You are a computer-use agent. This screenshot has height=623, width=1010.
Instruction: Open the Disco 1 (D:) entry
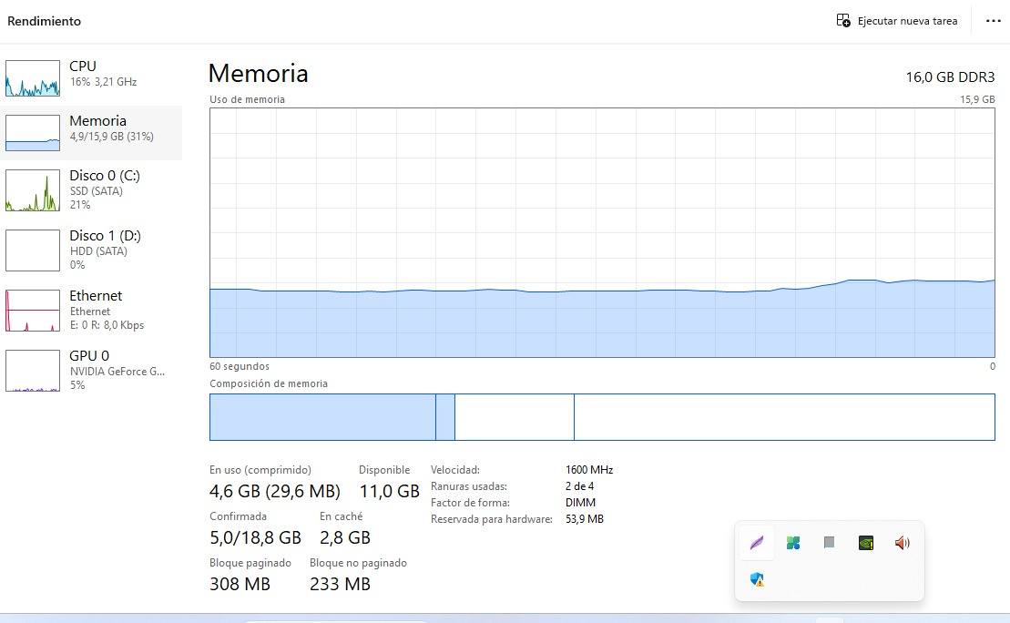tap(91, 250)
